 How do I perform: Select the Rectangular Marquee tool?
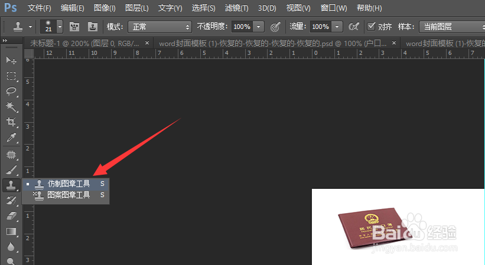click(11, 76)
